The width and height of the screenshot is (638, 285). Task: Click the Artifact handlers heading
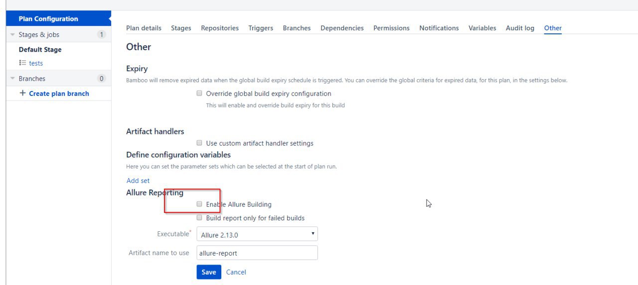155,131
